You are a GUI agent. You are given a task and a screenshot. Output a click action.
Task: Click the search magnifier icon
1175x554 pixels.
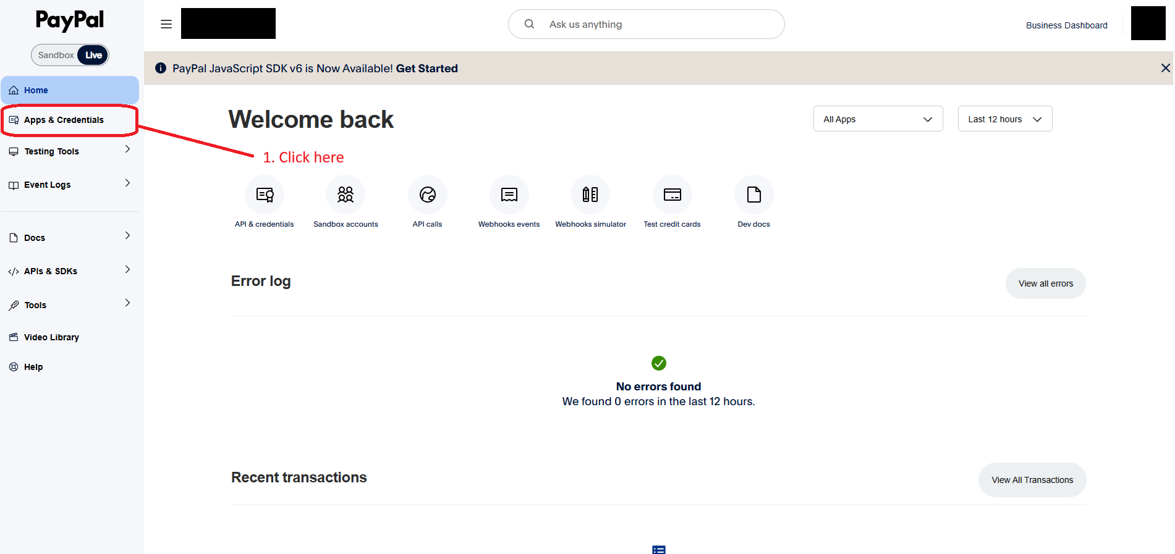529,24
